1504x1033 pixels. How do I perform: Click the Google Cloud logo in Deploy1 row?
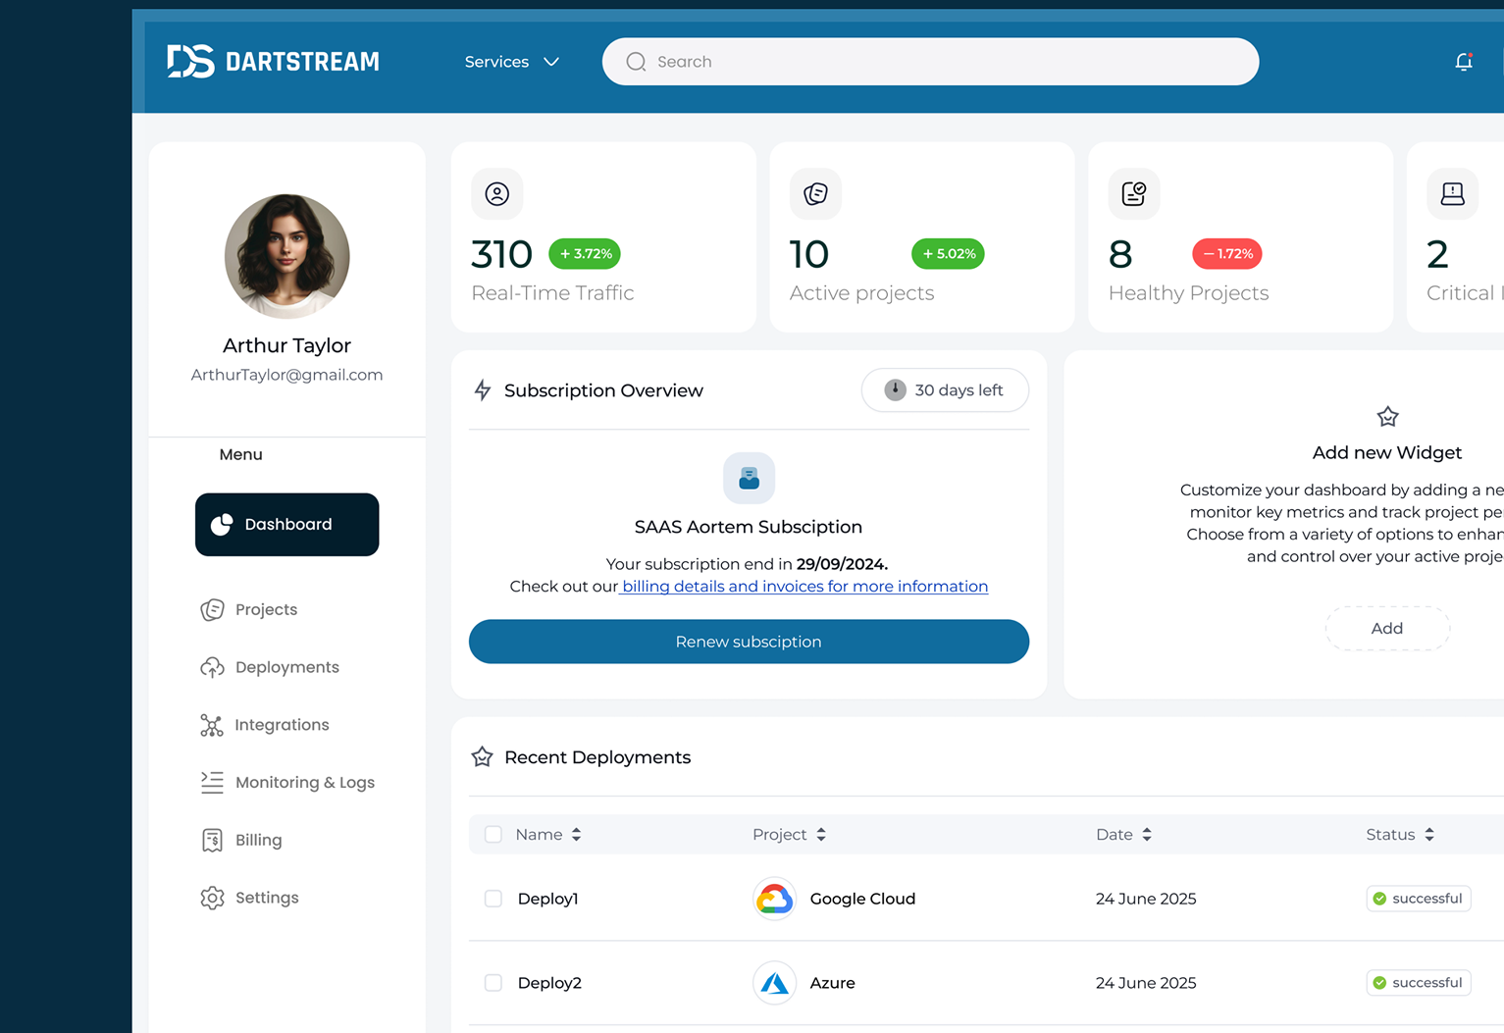(774, 899)
